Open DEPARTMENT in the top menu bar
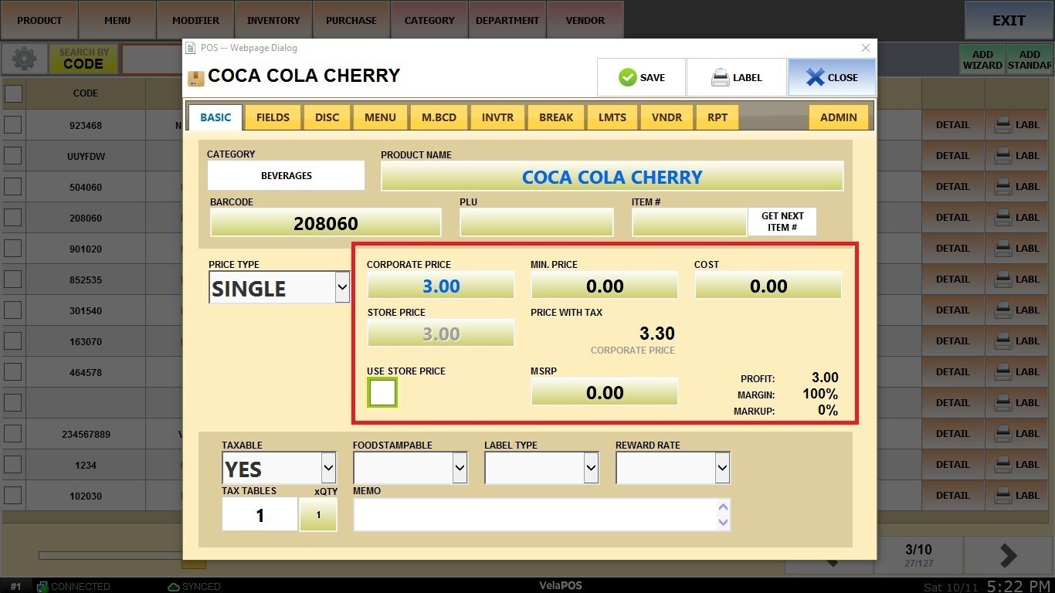Viewport: 1055px width, 593px height. (x=507, y=20)
